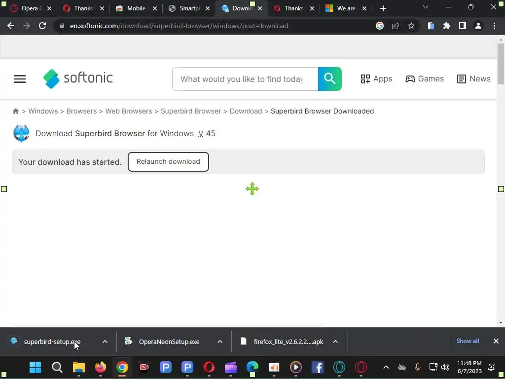Click the Softonic search input field
This screenshot has height=379, width=505.
245,79
